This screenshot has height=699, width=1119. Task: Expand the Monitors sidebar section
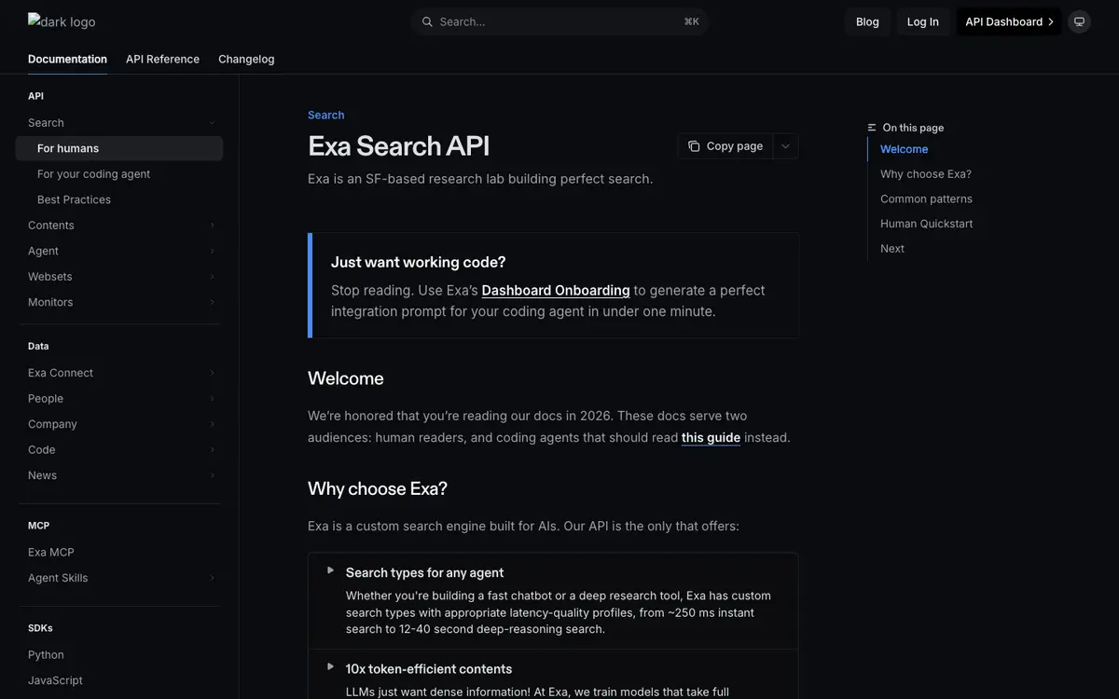pyautogui.click(x=212, y=302)
